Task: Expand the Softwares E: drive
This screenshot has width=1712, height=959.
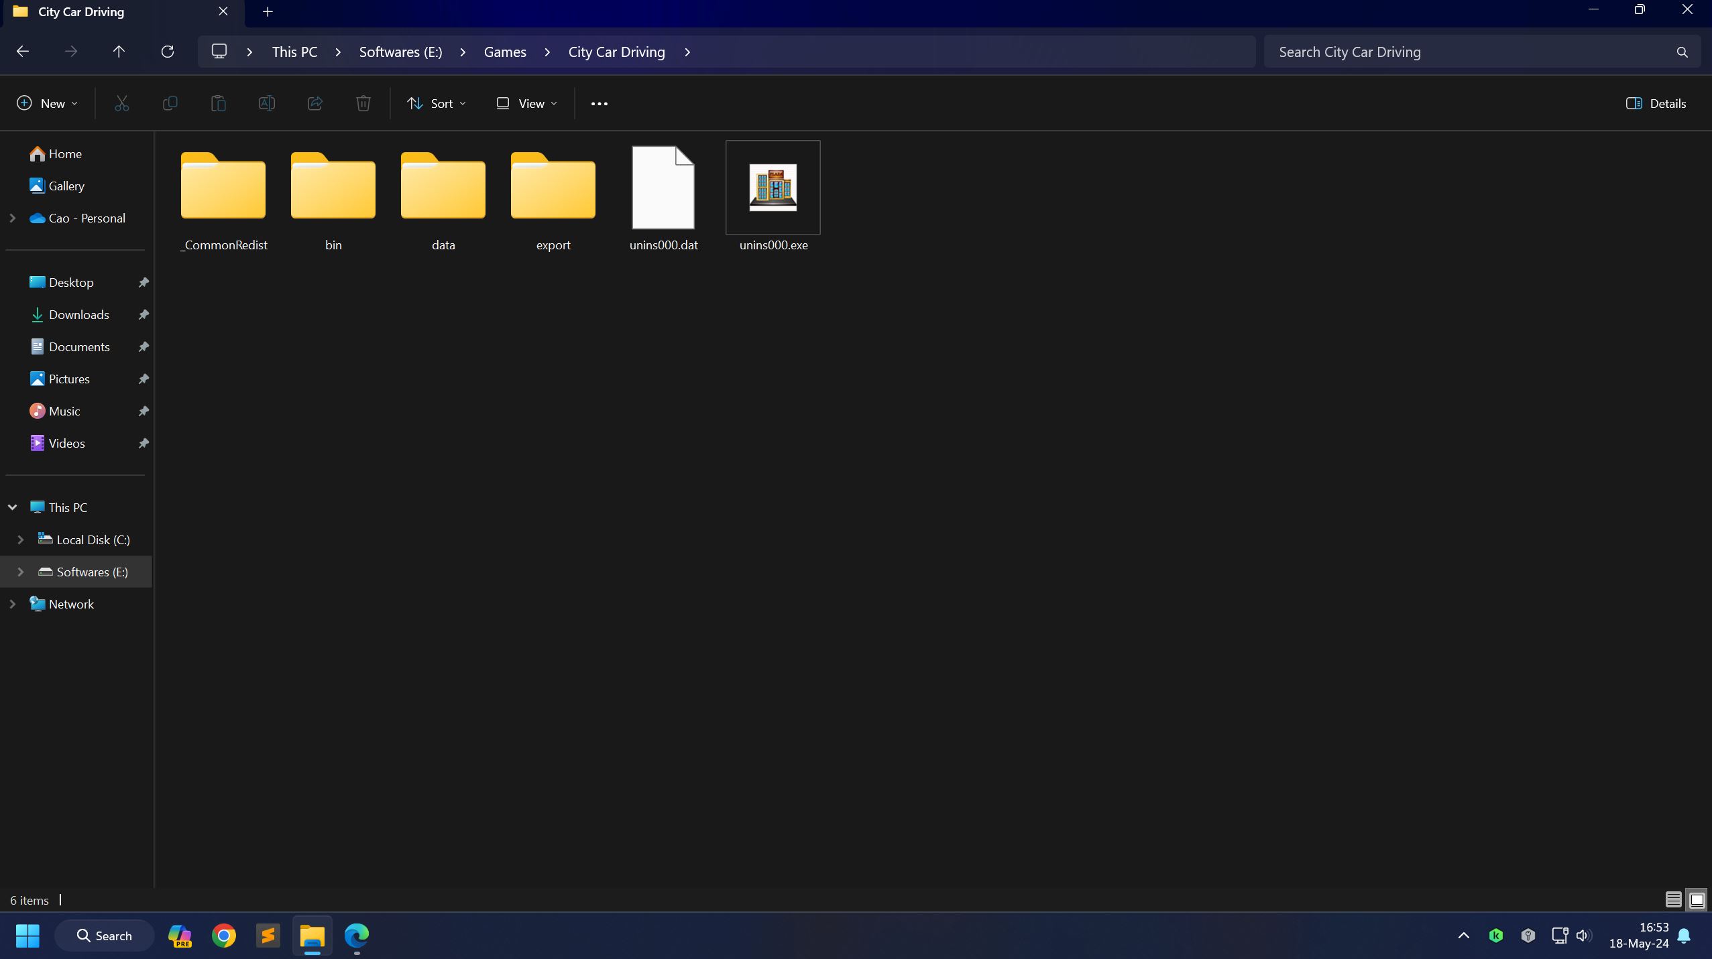Action: (x=19, y=570)
